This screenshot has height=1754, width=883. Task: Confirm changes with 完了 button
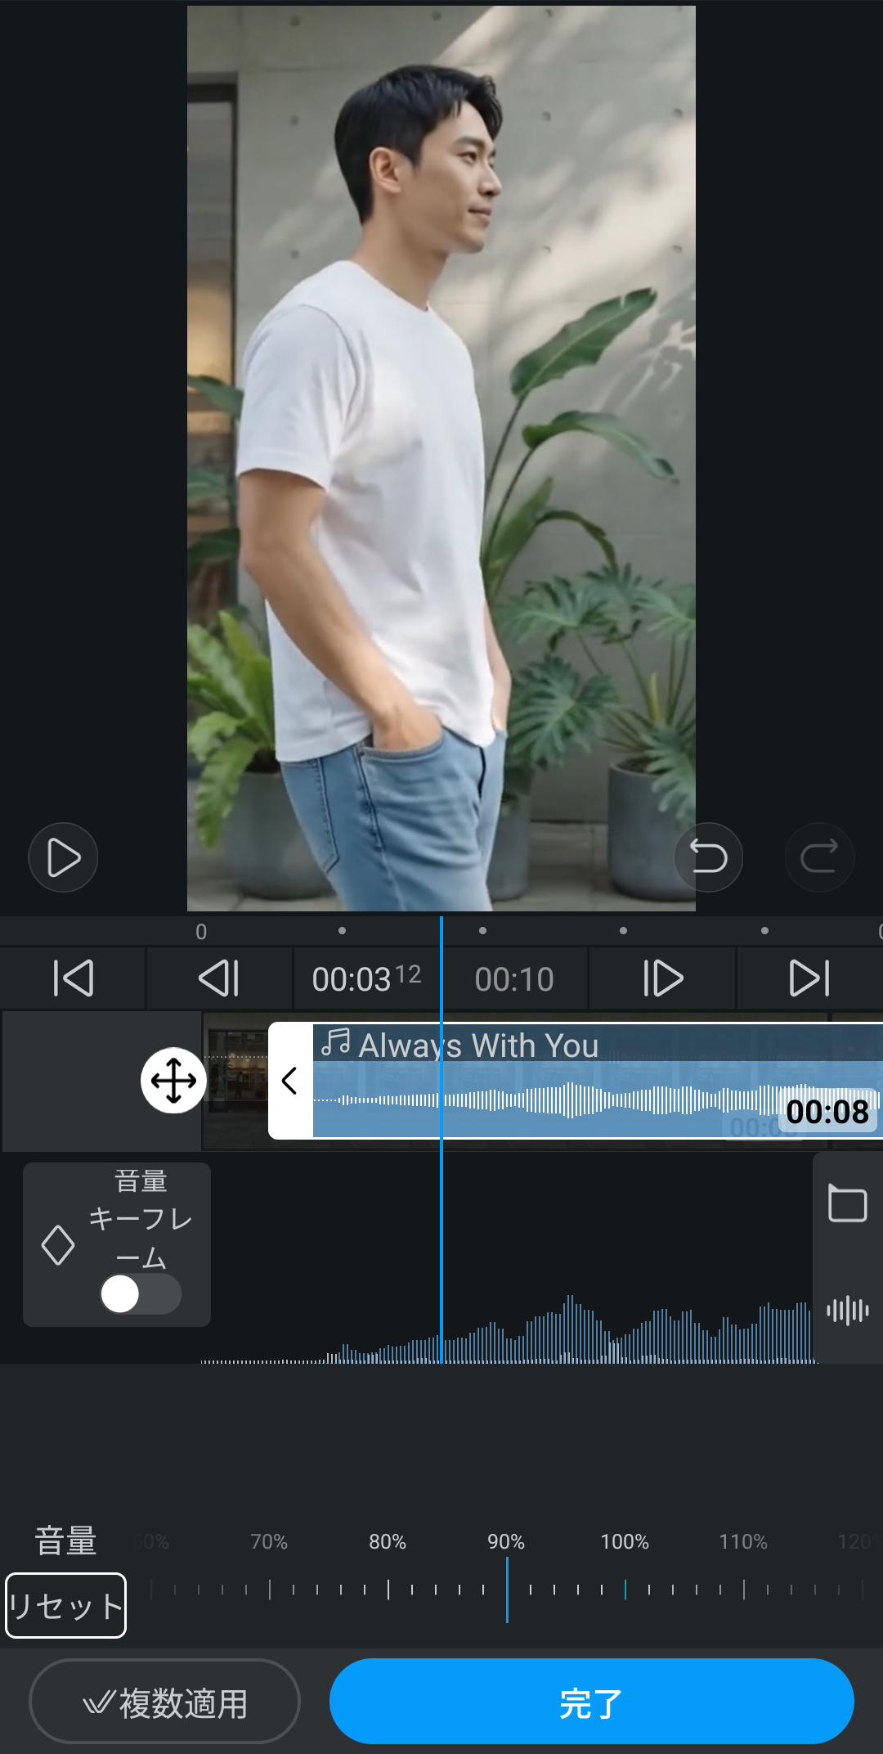pos(592,1702)
